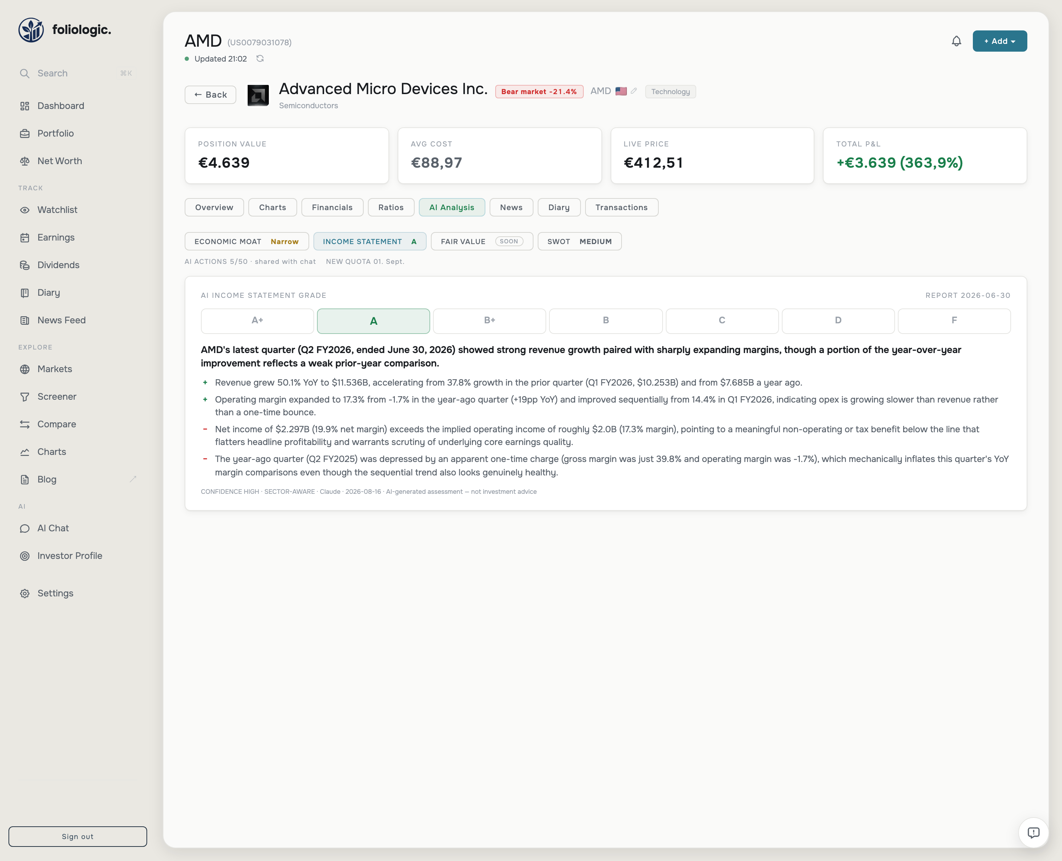Screen dimensions: 1062x861
Task: Click the foliologic logo icon
Action: pyautogui.click(x=31, y=30)
